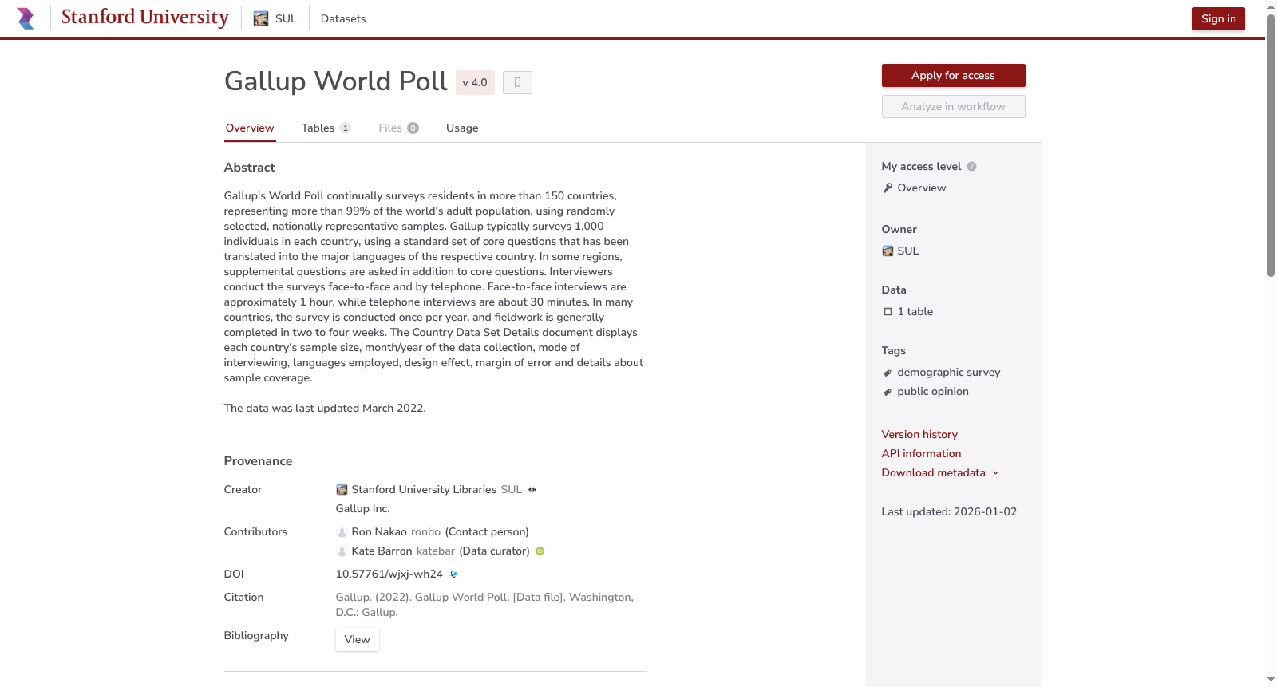The height and width of the screenshot is (687, 1277).
Task: Click the scrollbar down arrow
Action: 1271,680
